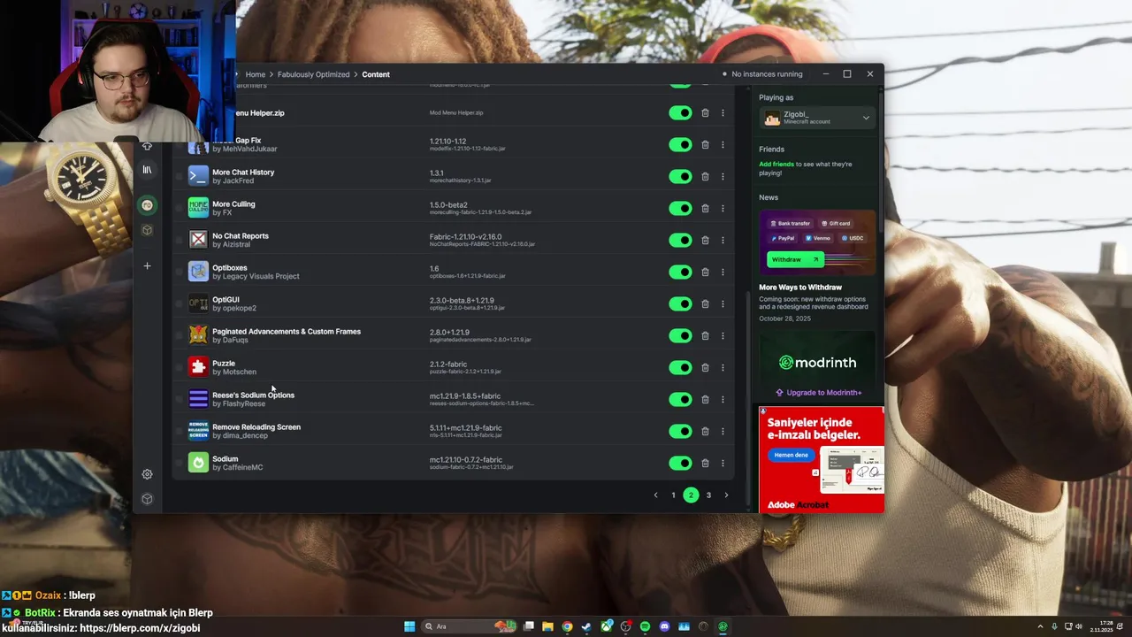Open OptiGUI three-dot options menu
This screenshot has width=1132, height=637.
[723, 303]
